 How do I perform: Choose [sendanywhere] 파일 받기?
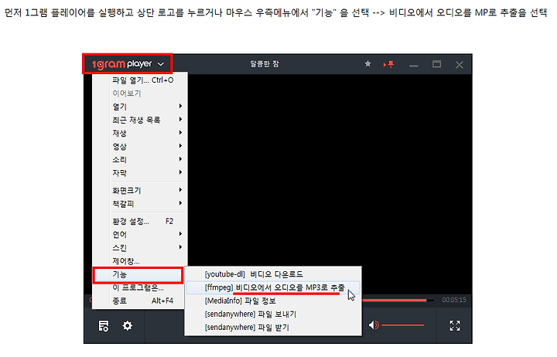(273, 327)
